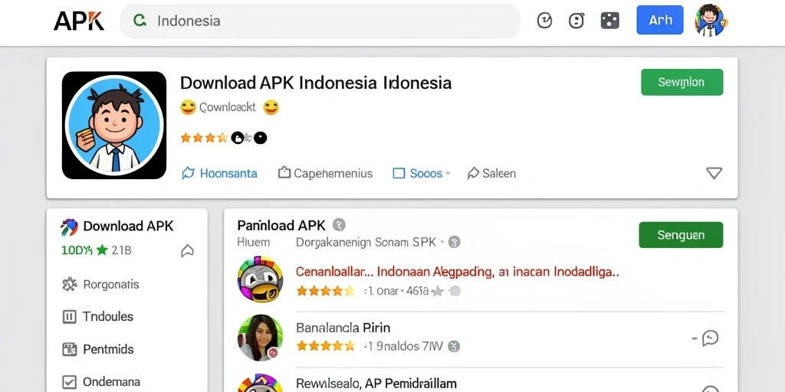Image resolution: width=785 pixels, height=392 pixels.
Task: Select the Hoonsanta tab
Action: (x=219, y=174)
